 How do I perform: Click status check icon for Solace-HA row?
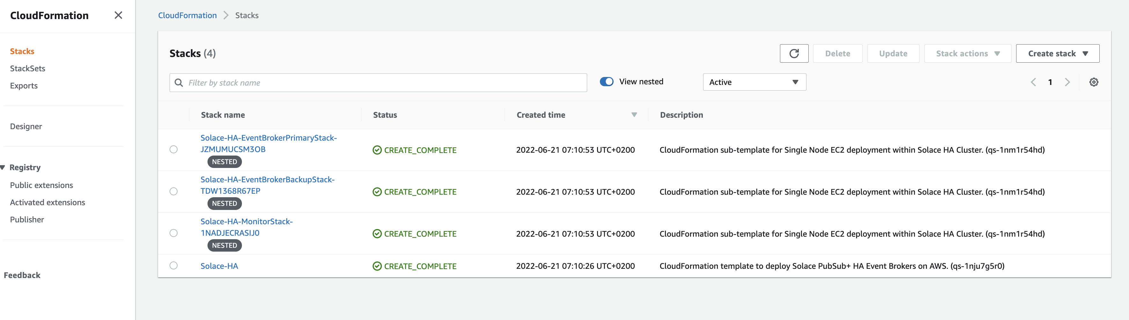point(377,266)
